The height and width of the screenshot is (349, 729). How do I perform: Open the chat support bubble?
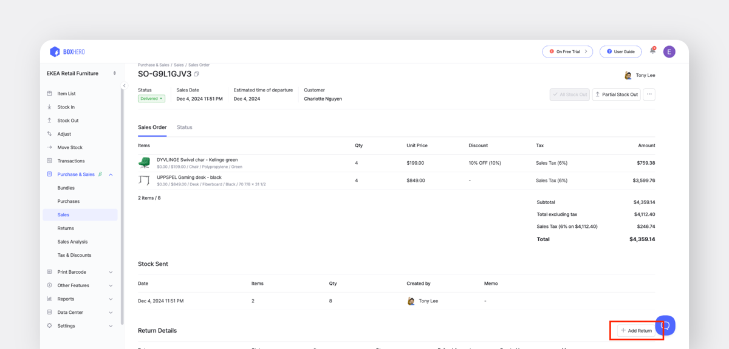665,325
